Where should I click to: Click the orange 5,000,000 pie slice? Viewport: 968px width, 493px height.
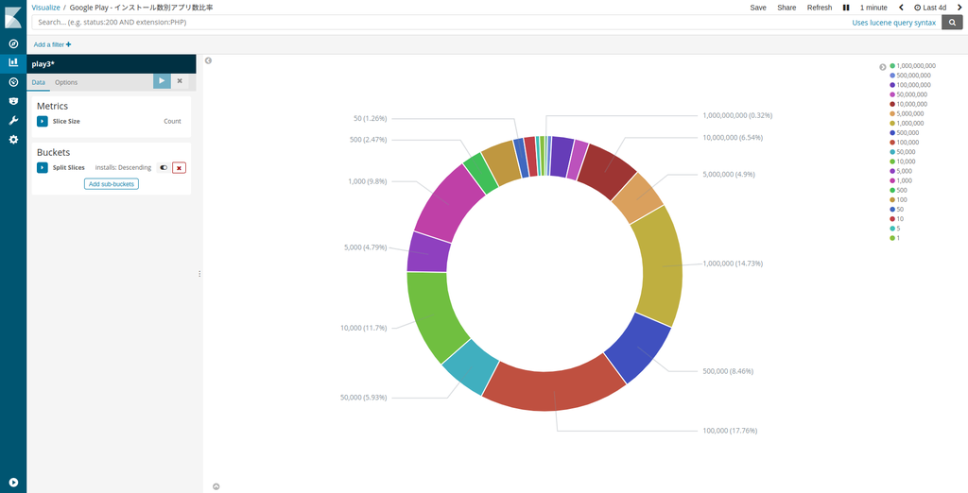click(638, 198)
